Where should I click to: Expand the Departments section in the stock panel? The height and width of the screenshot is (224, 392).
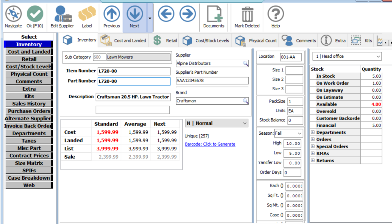pyautogui.click(x=313, y=132)
